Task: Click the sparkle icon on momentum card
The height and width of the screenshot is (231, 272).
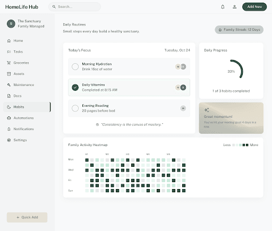Action: coord(207,110)
